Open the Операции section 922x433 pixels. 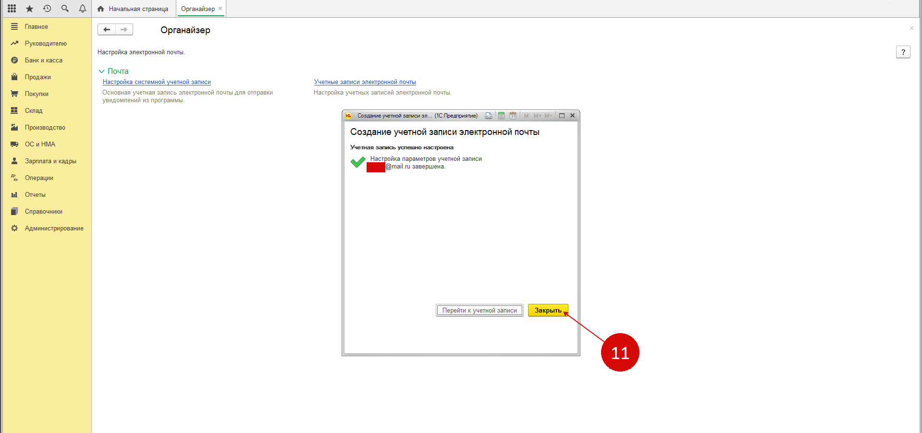click(47, 178)
